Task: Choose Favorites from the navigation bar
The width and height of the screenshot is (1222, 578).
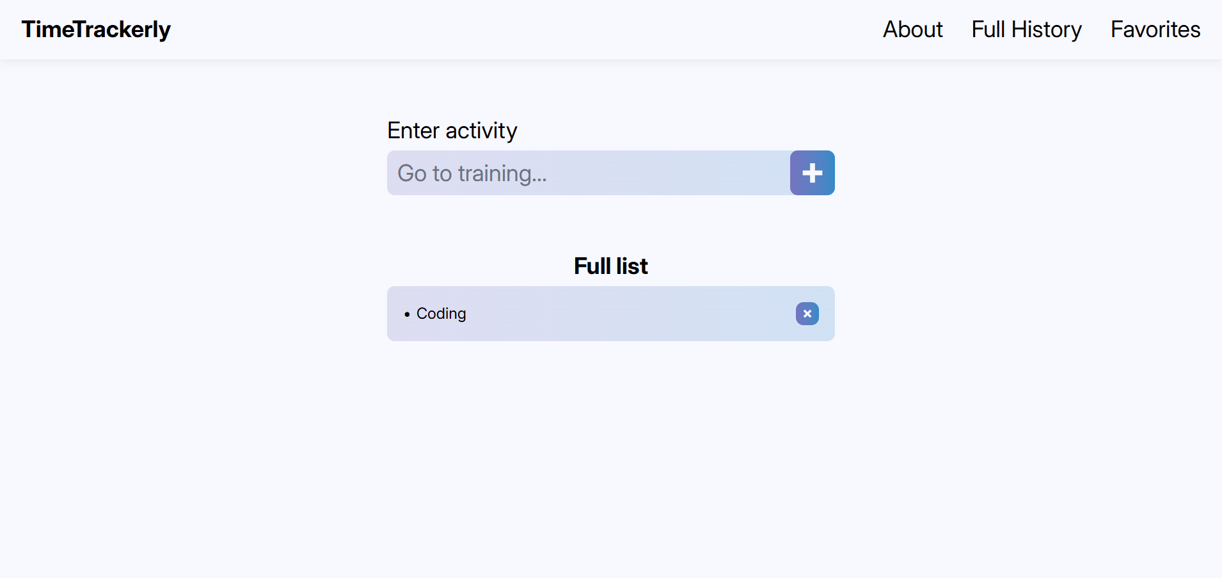Action: coord(1155,29)
